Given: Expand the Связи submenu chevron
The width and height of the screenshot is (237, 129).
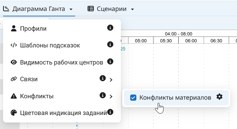Looking at the screenshot, I should (x=111, y=80).
